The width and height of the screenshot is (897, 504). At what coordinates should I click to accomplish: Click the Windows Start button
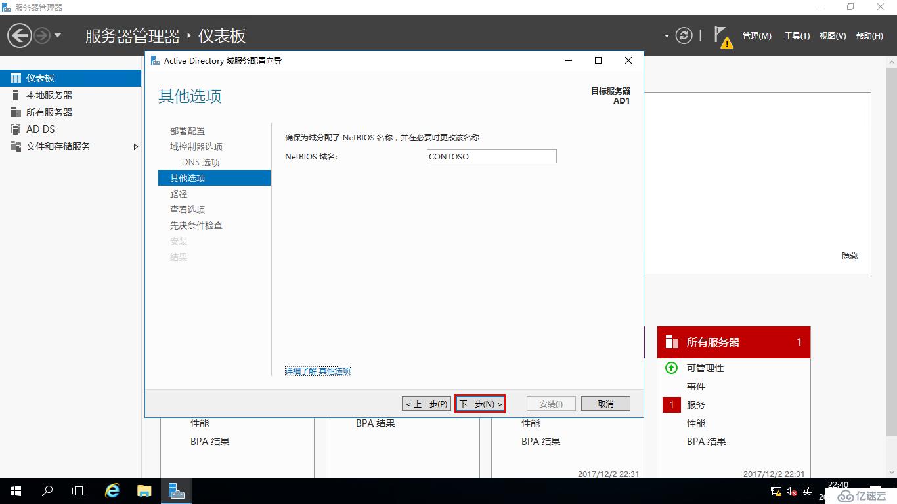point(16,491)
